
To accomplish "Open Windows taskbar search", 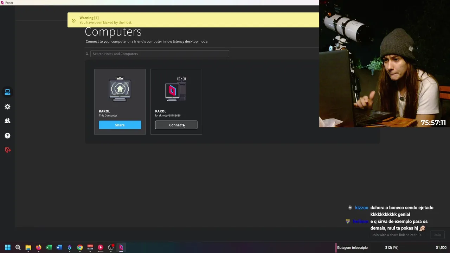I will pos(18,247).
